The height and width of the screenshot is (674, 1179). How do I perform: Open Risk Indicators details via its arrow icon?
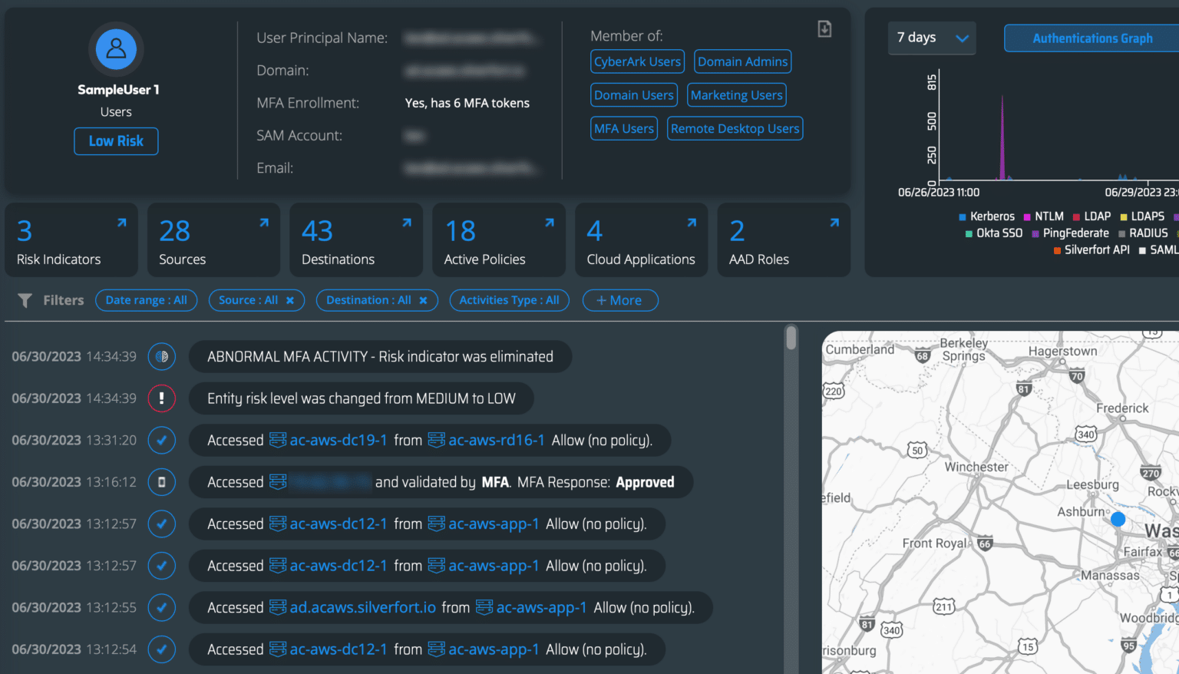click(121, 223)
